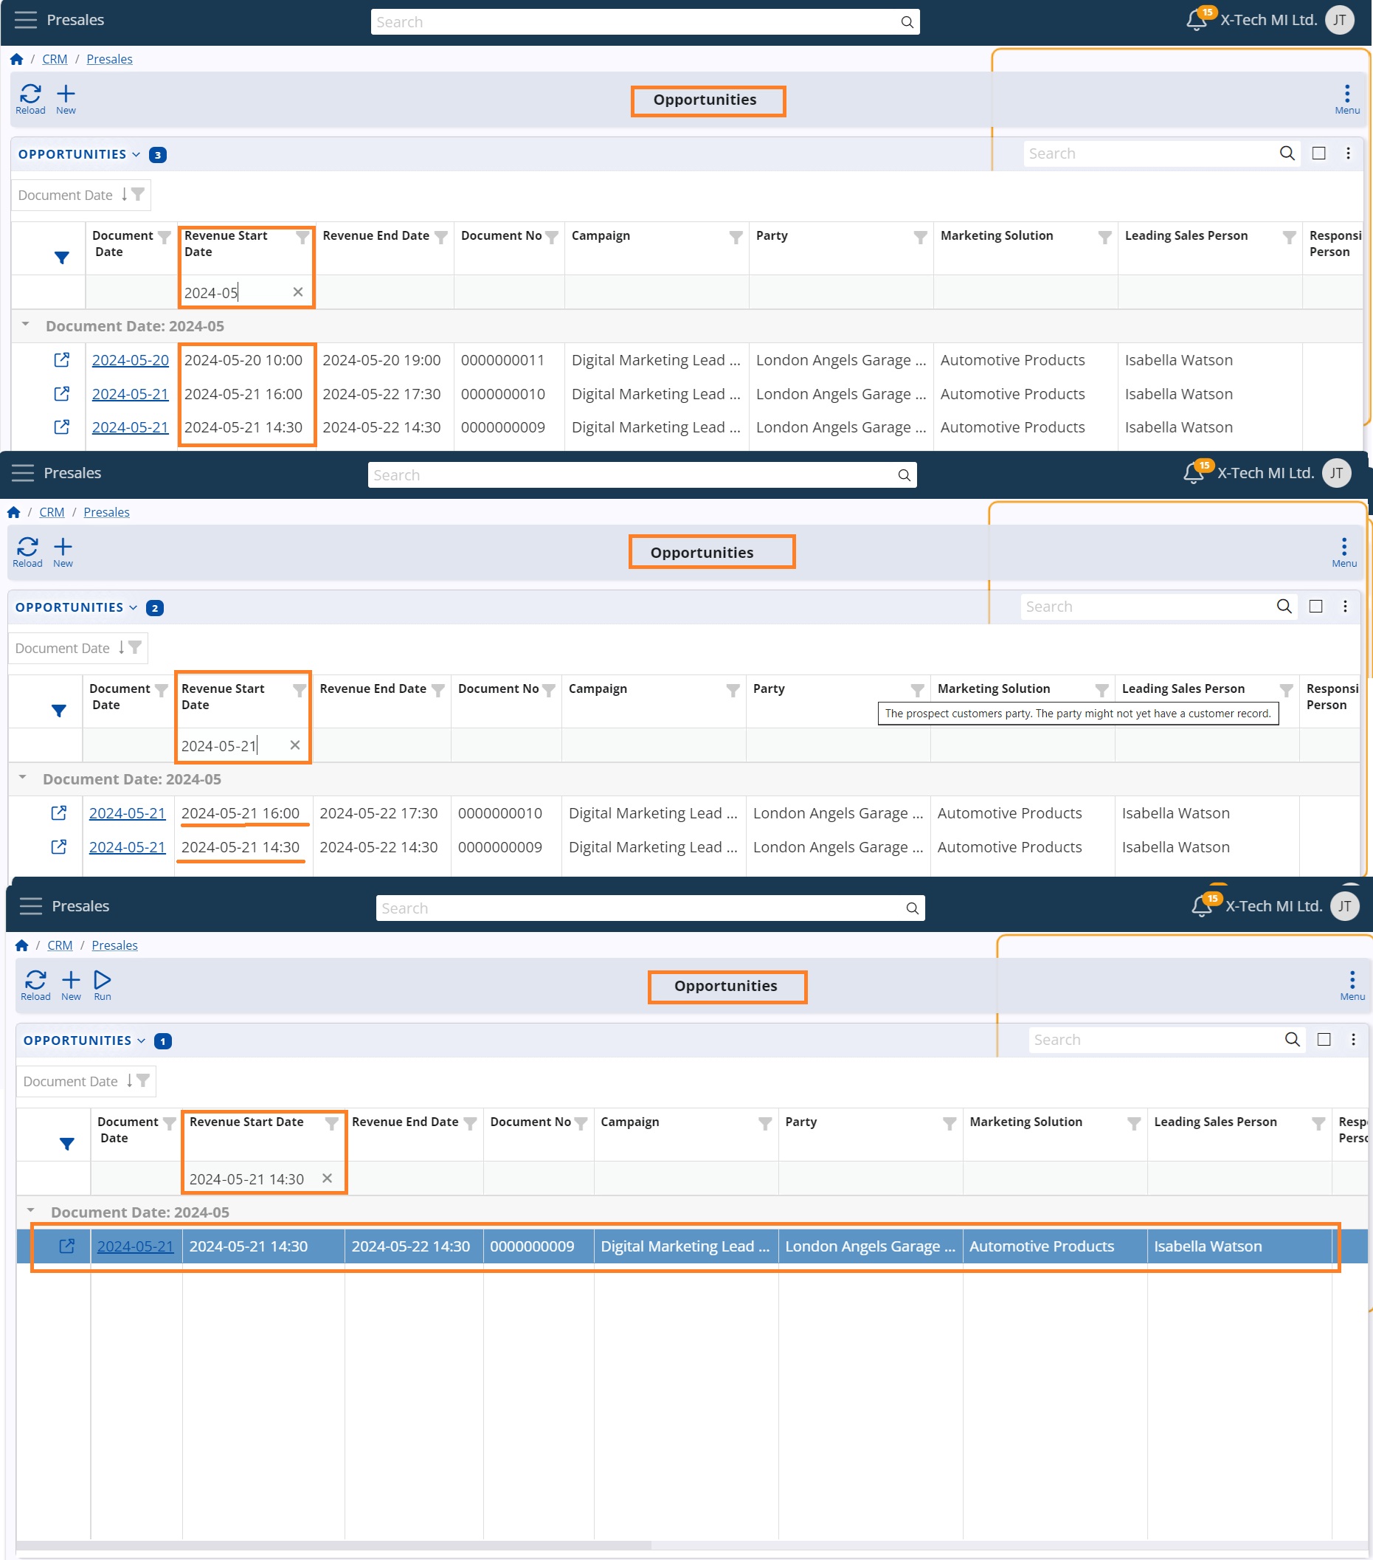Open three-dot options beside search in the 3-opportunities panel
The image size is (1373, 1560).
pyautogui.click(x=1349, y=153)
